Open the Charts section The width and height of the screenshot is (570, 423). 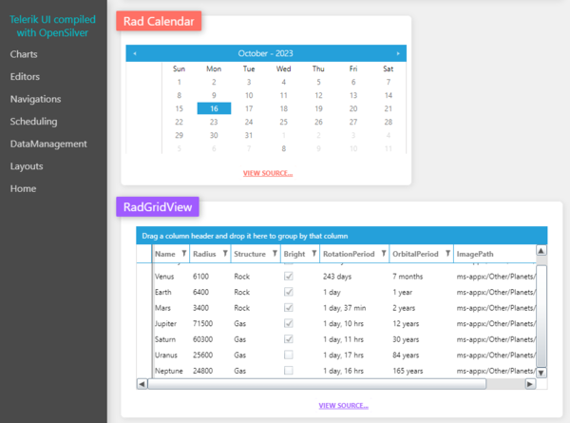(24, 54)
